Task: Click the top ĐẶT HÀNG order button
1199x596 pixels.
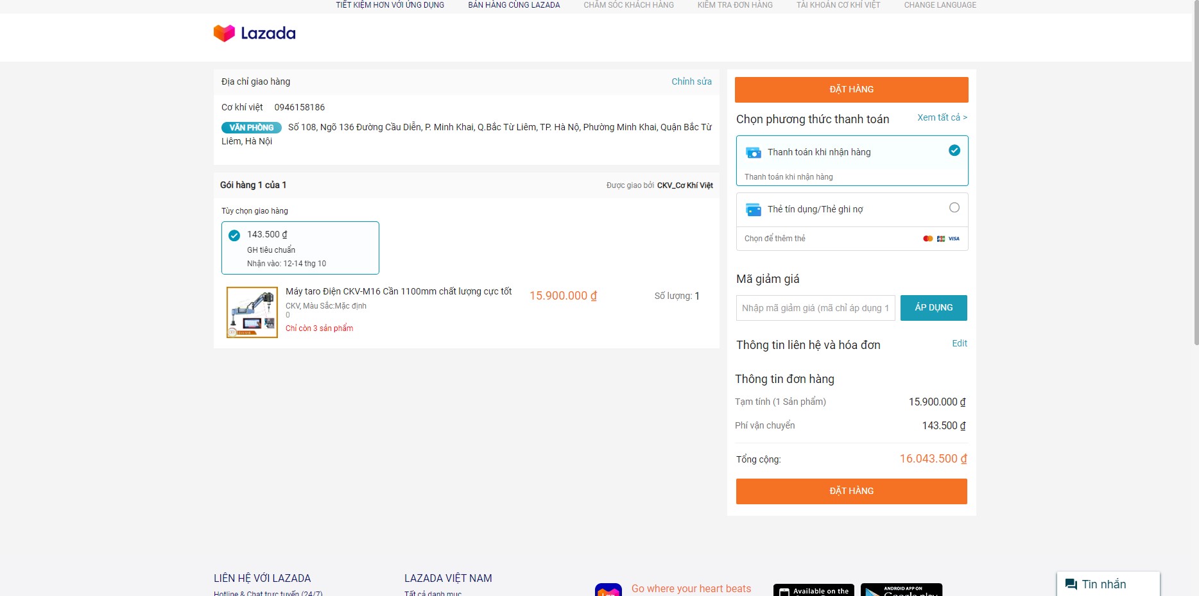Action: (852, 90)
